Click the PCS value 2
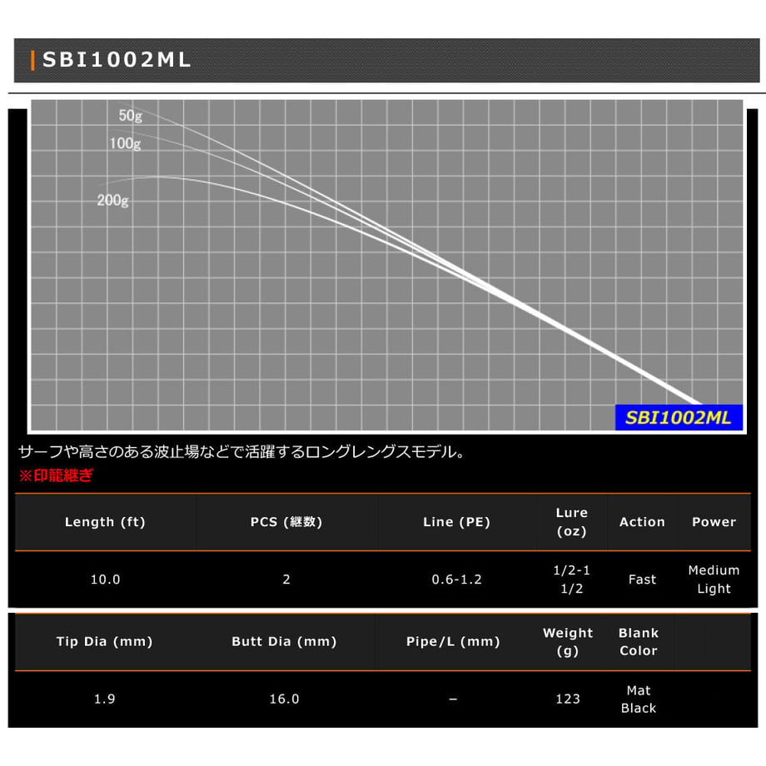 286,579
